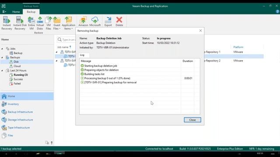Collapse the Jobs tree node
Viewport: 280px width, 157px height.
(x=2, y=48)
